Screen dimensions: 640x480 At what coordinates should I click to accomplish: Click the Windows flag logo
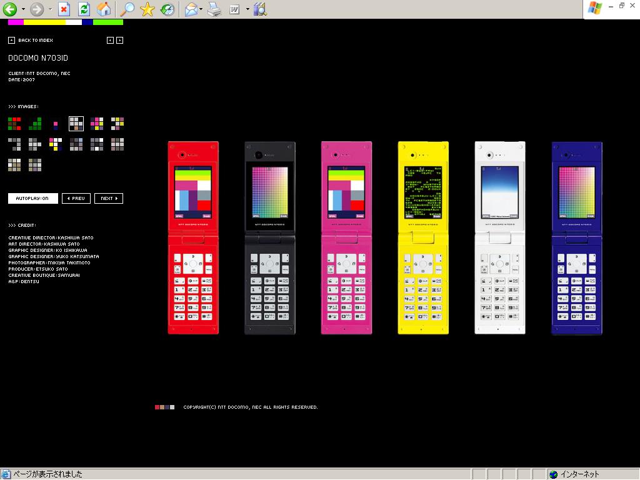(x=595, y=8)
